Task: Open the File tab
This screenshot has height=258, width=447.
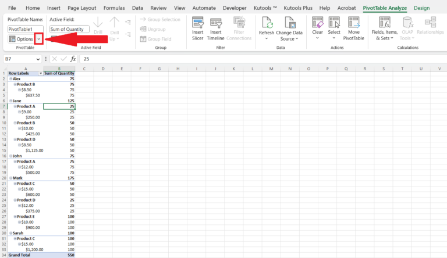Action: (12, 8)
